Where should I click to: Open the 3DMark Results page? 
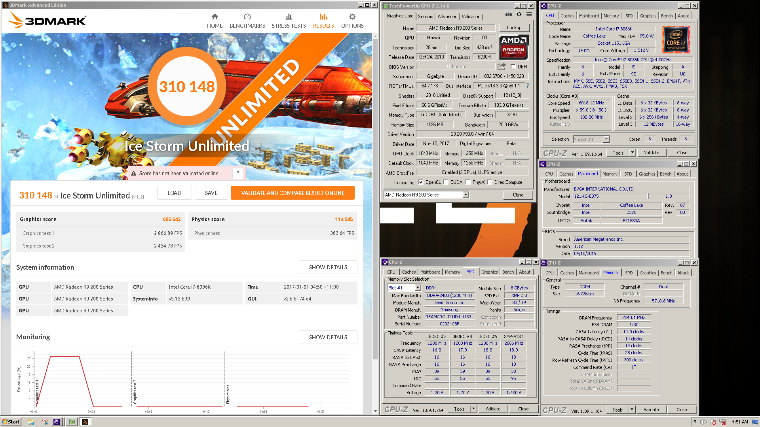pyautogui.click(x=323, y=21)
